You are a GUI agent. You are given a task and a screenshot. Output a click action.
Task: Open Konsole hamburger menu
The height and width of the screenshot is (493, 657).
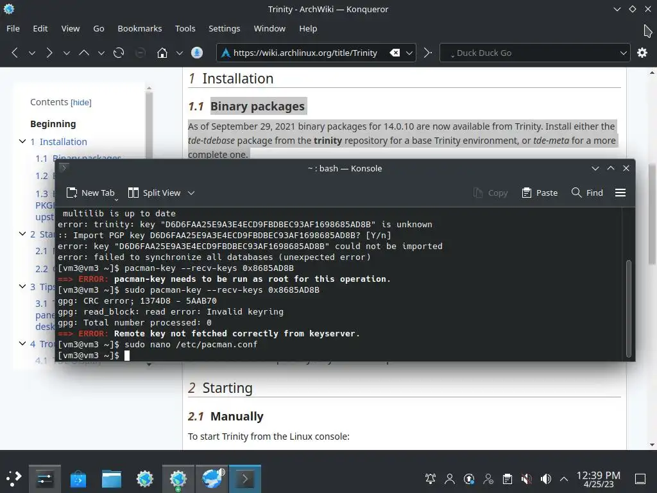tap(620, 193)
